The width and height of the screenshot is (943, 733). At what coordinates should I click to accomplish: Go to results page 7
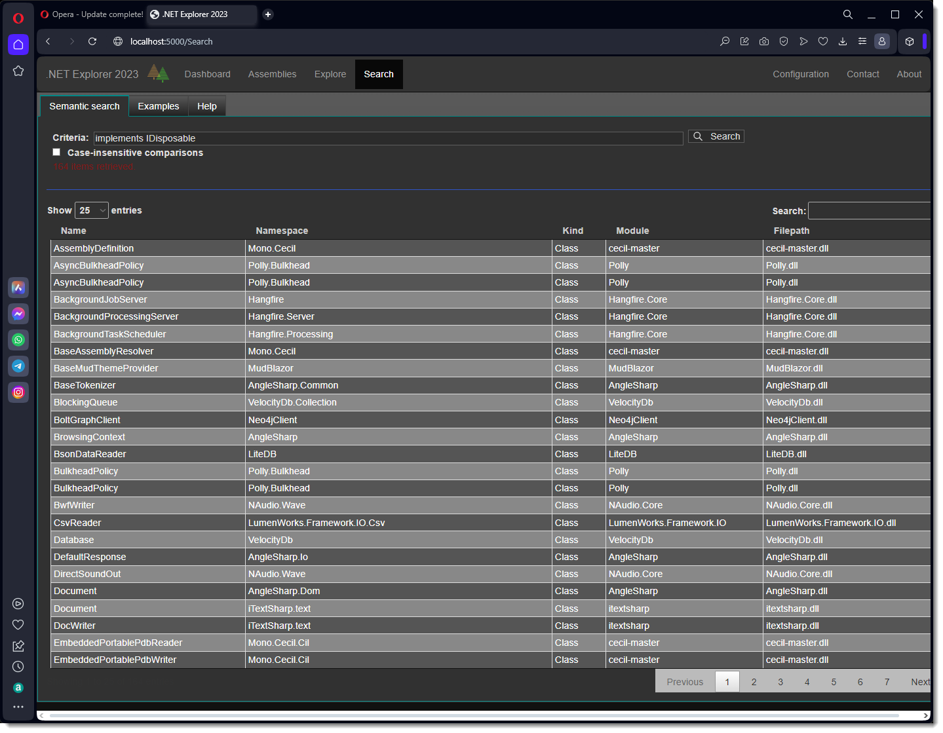887,682
